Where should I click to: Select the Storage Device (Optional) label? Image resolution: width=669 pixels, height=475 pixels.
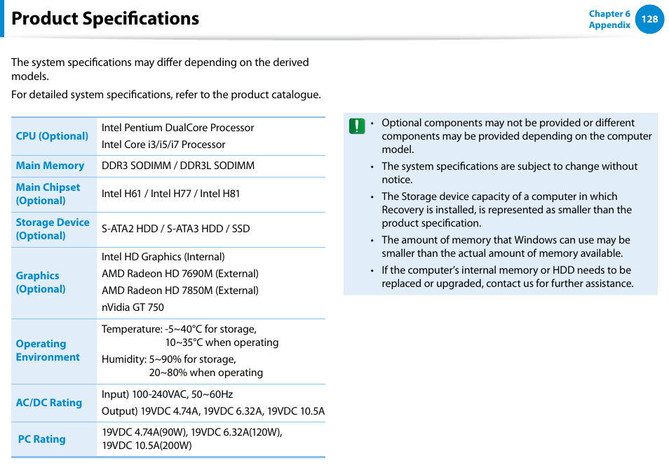tap(53, 229)
